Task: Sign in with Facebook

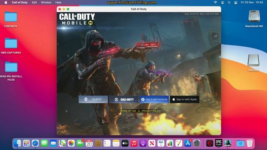Action: 154,99
